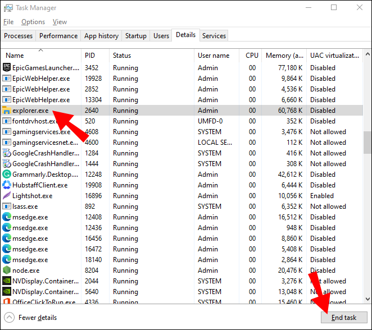Click the HubstaffClient.exe icon
Image resolution: width=372 pixels, height=330 pixels.
[x=7, y=185]
